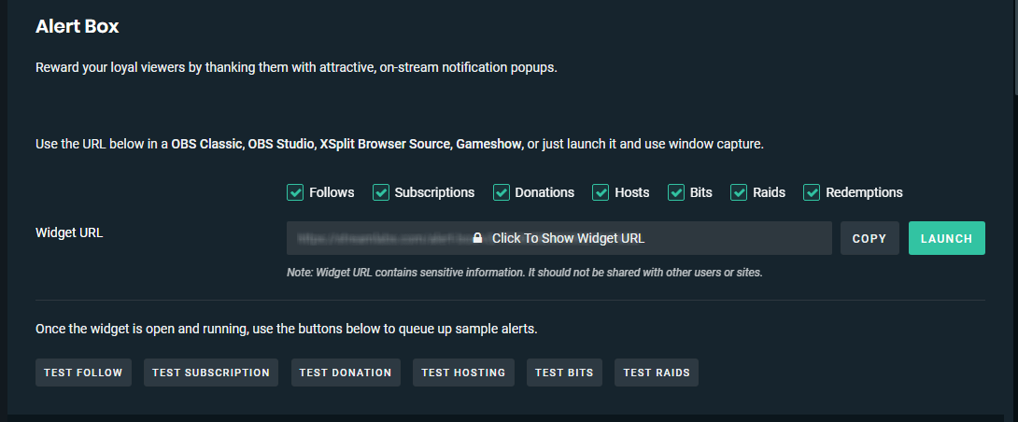Disable the Donations checkbox
The width and height of the screenshot is (1018, 422).
(502, 192)
